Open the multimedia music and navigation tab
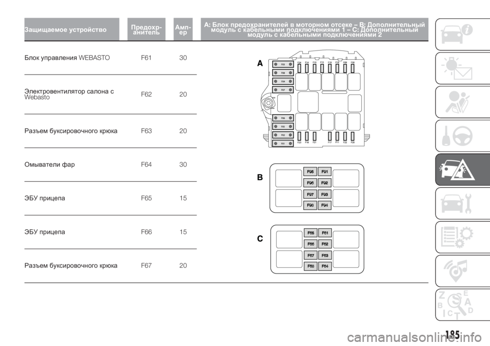The height and width of the screenshot is (346, 490). click(x=462, y=270)
